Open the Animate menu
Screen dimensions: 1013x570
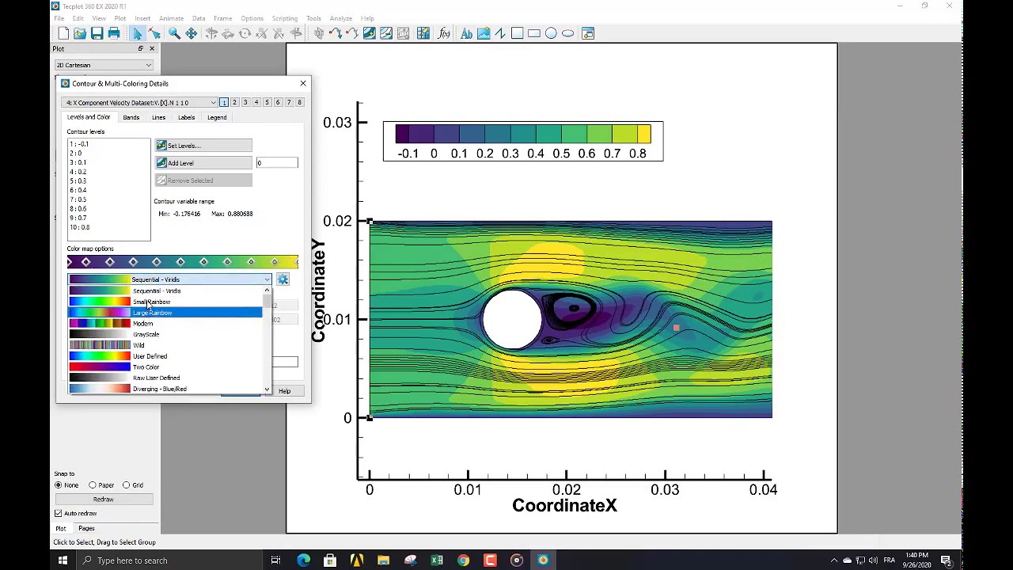pyautogui.click(x=171, y=18)
